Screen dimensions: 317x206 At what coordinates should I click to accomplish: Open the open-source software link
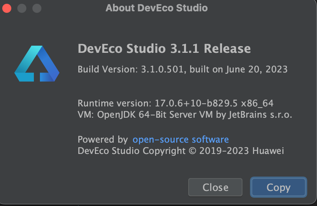[x=181, y=140]
